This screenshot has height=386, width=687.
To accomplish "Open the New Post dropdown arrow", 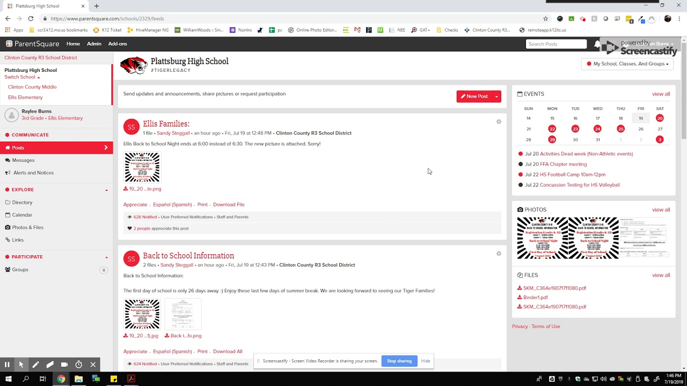I will coord(496,96).
